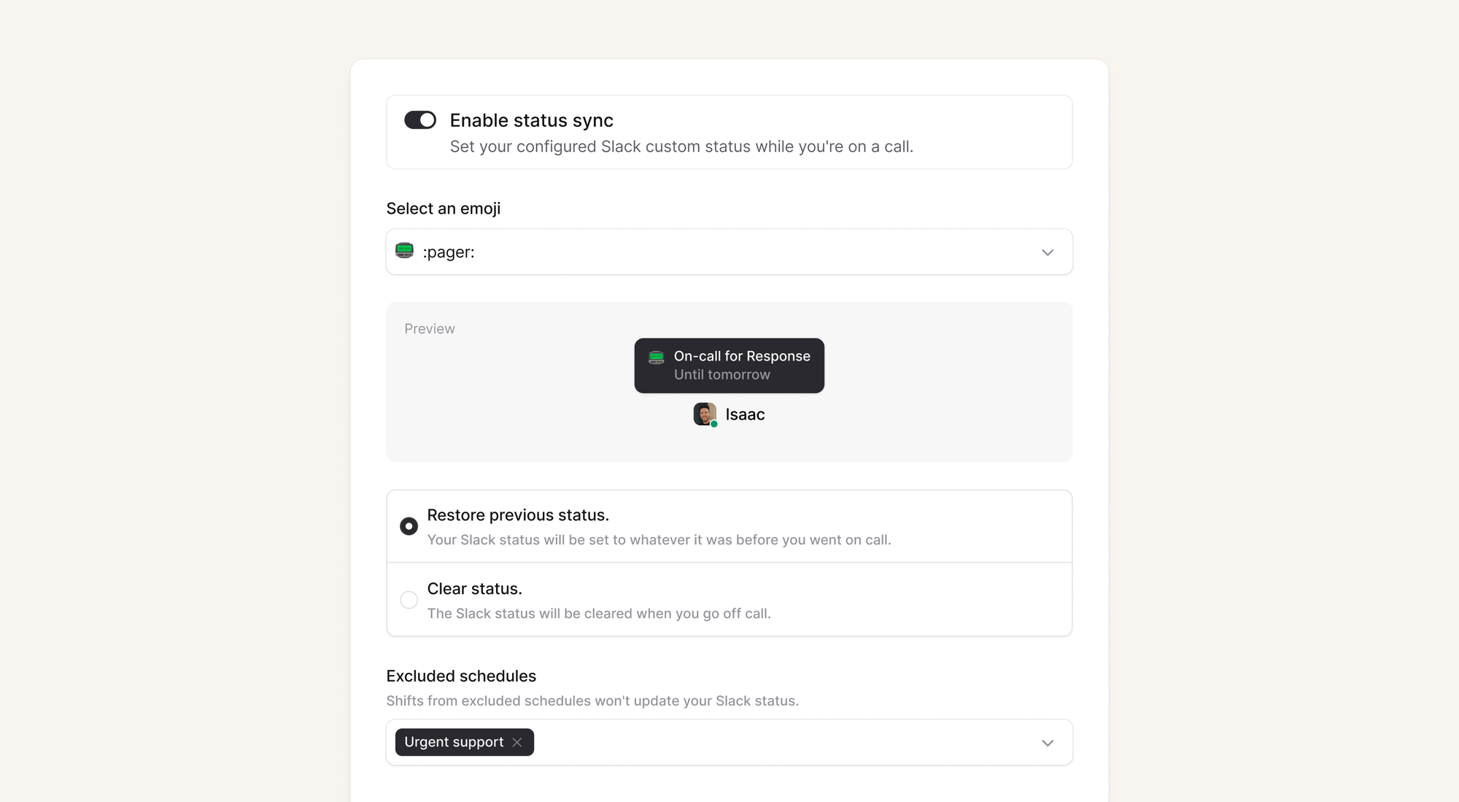Click the Preview label in the preview panel
Viewport: 1459px width, 802px height.
pyautogui.click(x=430, y=329)
